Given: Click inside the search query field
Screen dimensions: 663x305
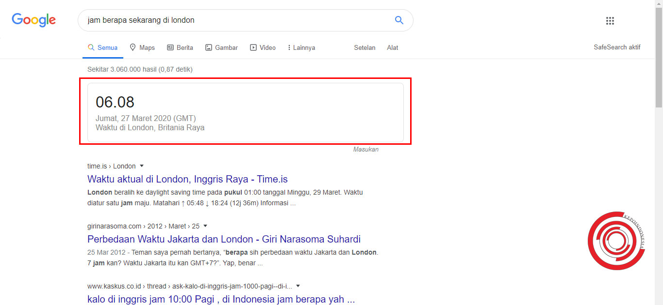Looking at the screenshot, I should tap(218, 20).
